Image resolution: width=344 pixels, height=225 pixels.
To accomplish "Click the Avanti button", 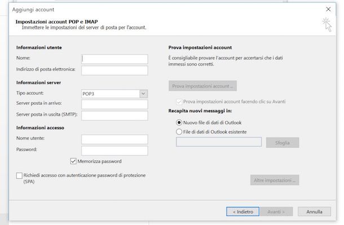I will click(276, 211).
